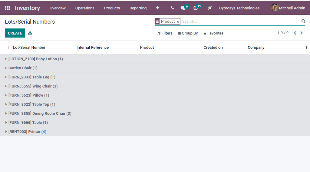Click the search magnifier icon
Screen dimensions: 310x172
tap(303, 21)
